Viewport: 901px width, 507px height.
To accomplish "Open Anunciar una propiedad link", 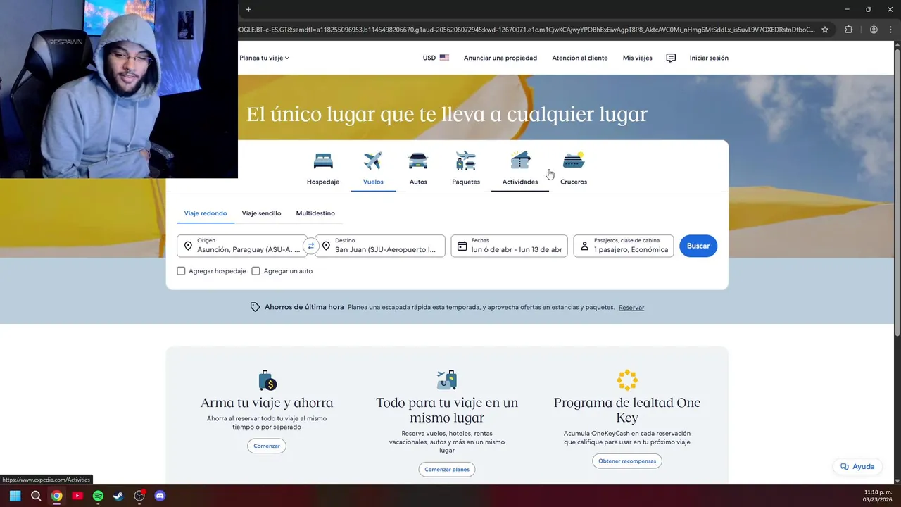I will pos(500,58).
